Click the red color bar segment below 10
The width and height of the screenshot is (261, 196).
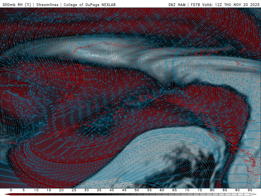click(x=38, y=194)
